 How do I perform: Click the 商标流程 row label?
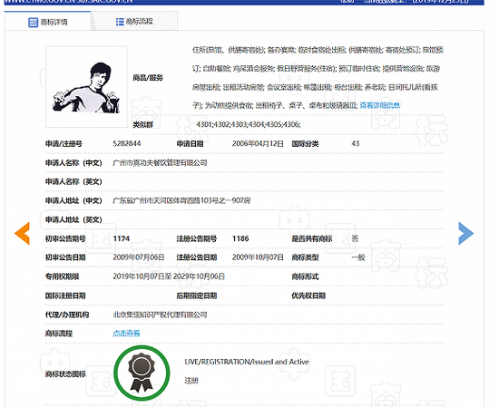[x=59, y=334]
